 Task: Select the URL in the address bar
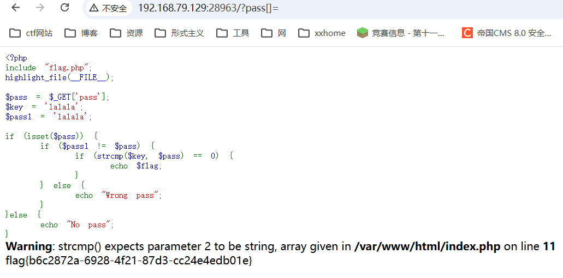[208, 8]
